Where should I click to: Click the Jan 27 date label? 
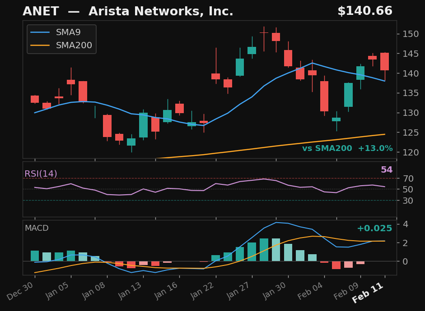[238, 290]
